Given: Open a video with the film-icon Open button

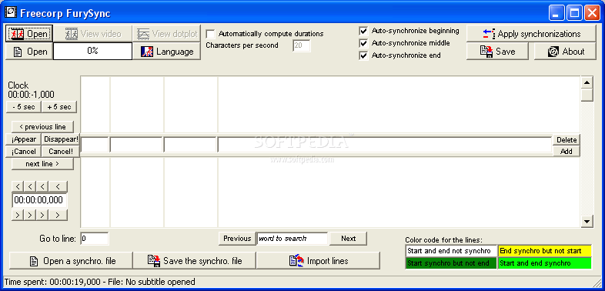Looking at the screenshot, I should pos(29,34).
